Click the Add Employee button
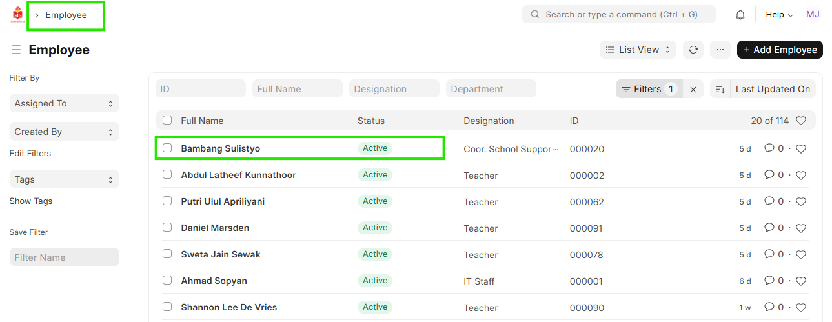832x322 pixels. click(780, 50)
